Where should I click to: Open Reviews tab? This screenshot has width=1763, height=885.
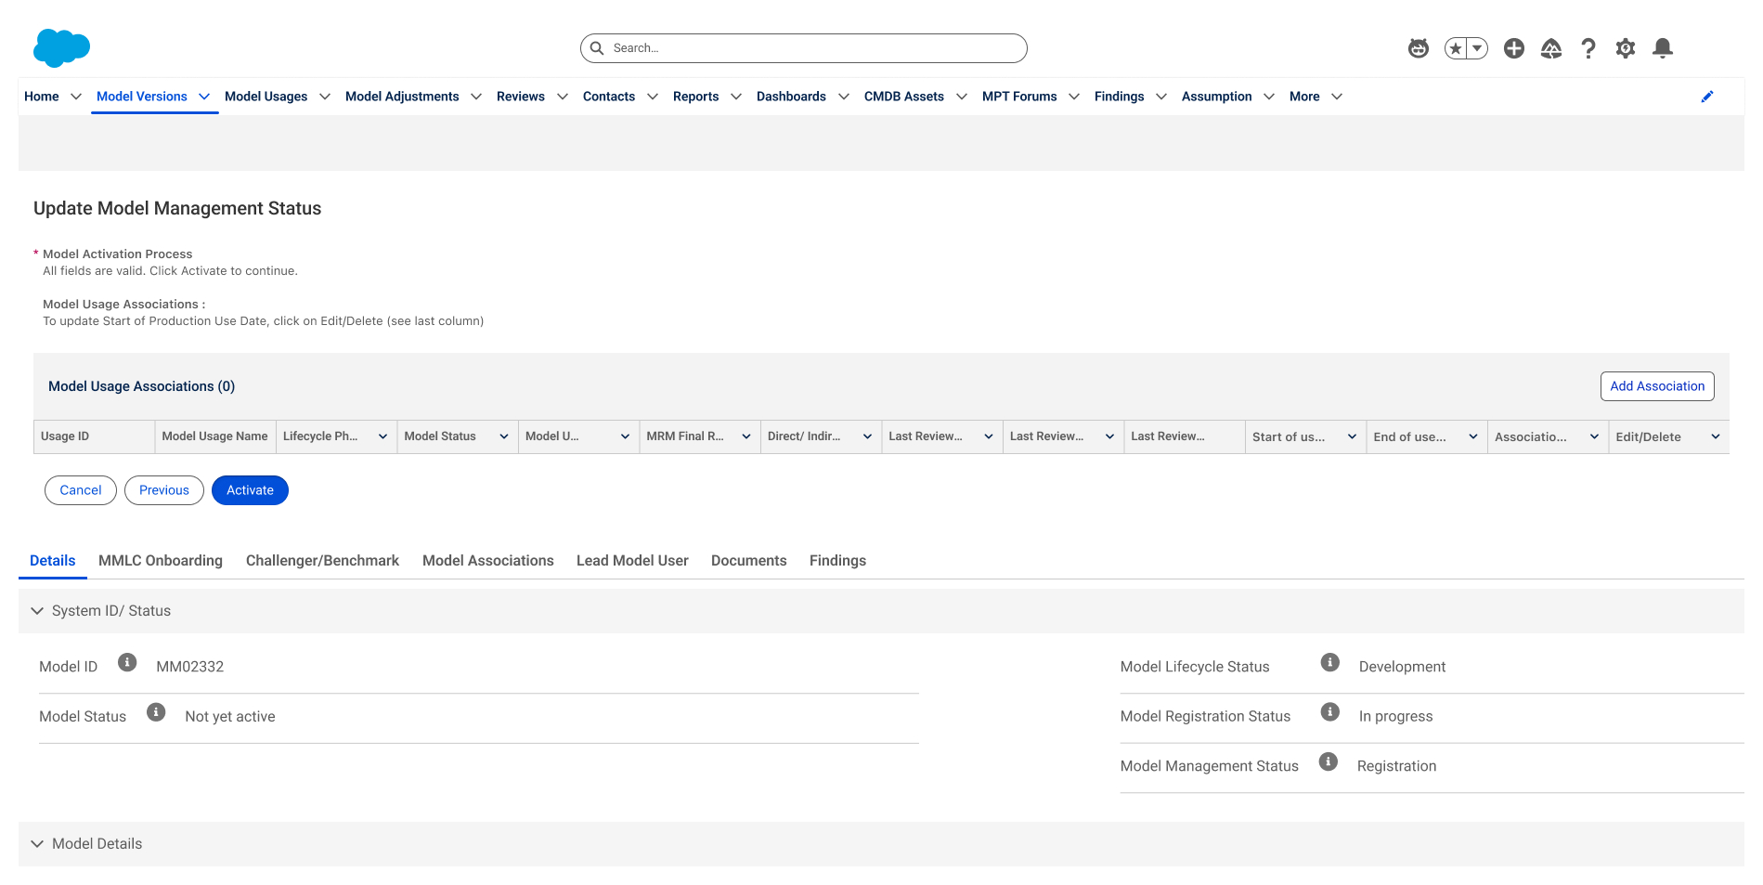tap(521, 97)
